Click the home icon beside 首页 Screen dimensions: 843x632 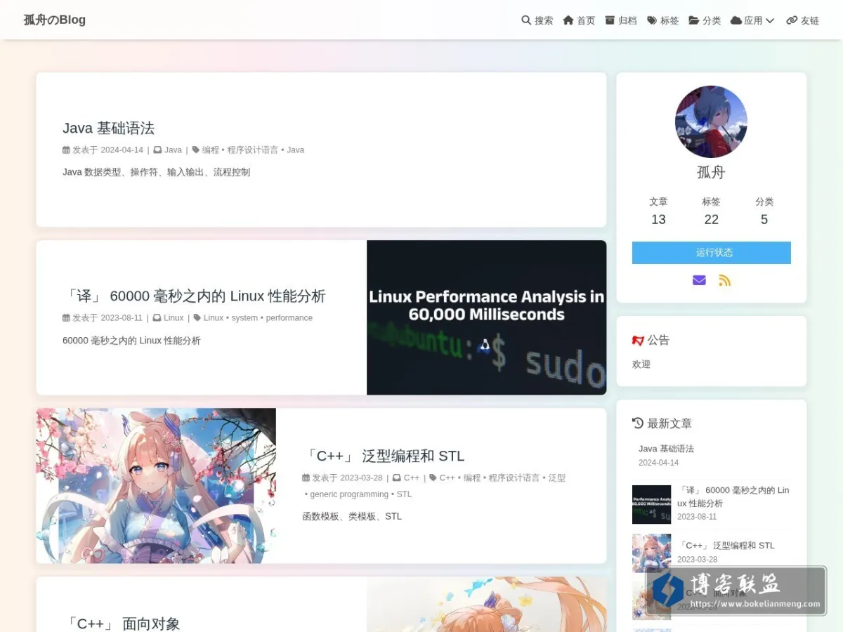[x=568, y=20]
